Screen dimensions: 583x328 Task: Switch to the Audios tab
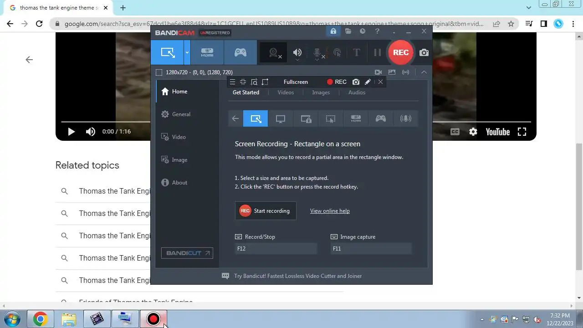click(x=357, y=92)
